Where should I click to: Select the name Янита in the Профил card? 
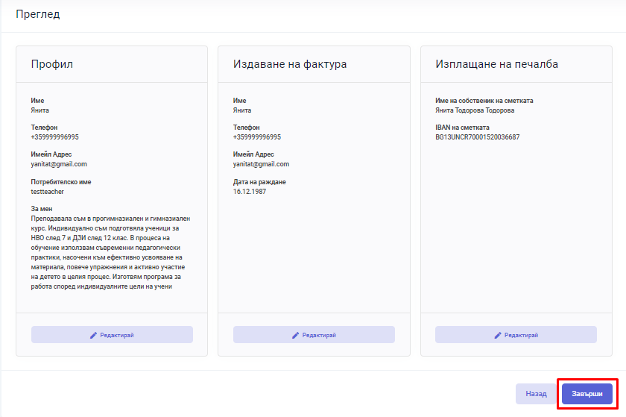40,110
